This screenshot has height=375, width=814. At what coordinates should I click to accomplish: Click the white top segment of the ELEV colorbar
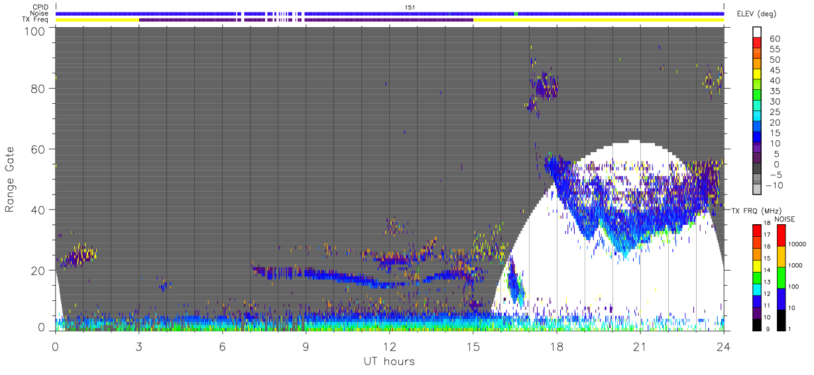click(757, 33)
